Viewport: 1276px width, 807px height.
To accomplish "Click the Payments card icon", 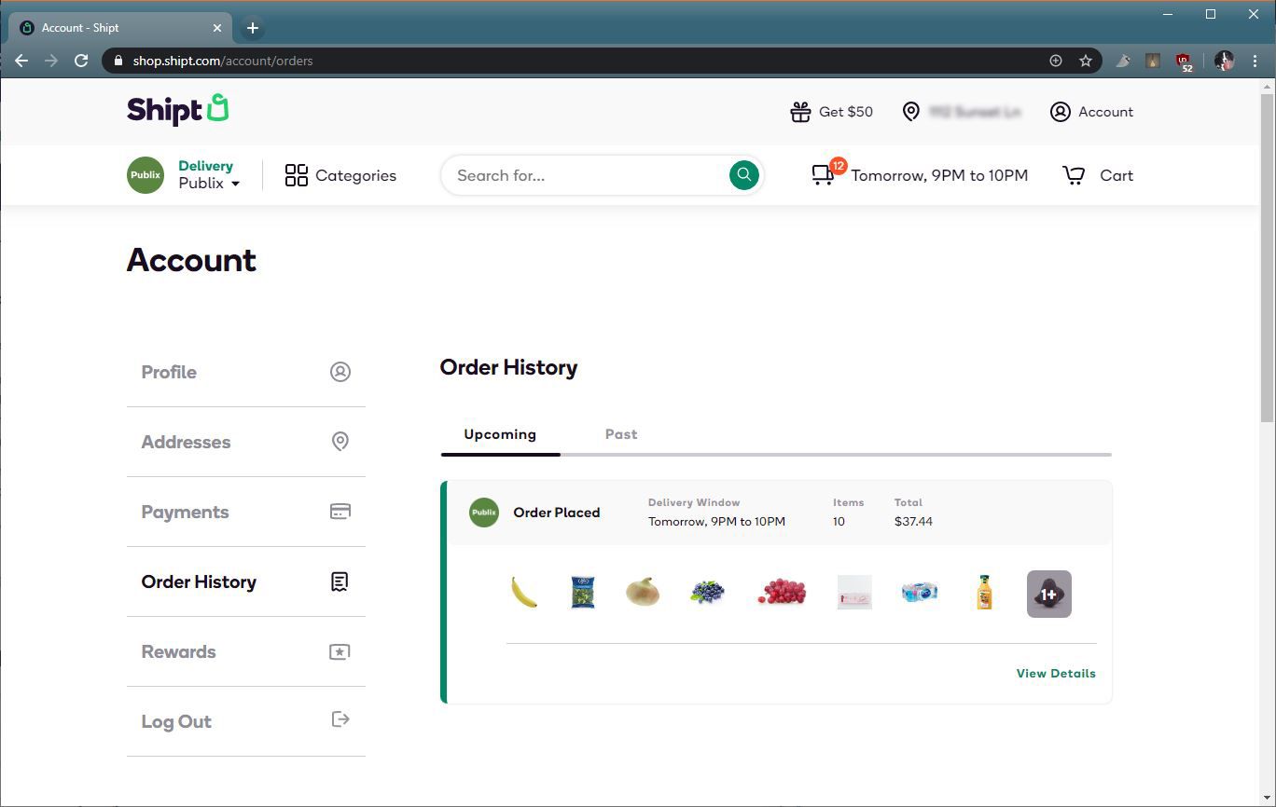I will (340, 512).
